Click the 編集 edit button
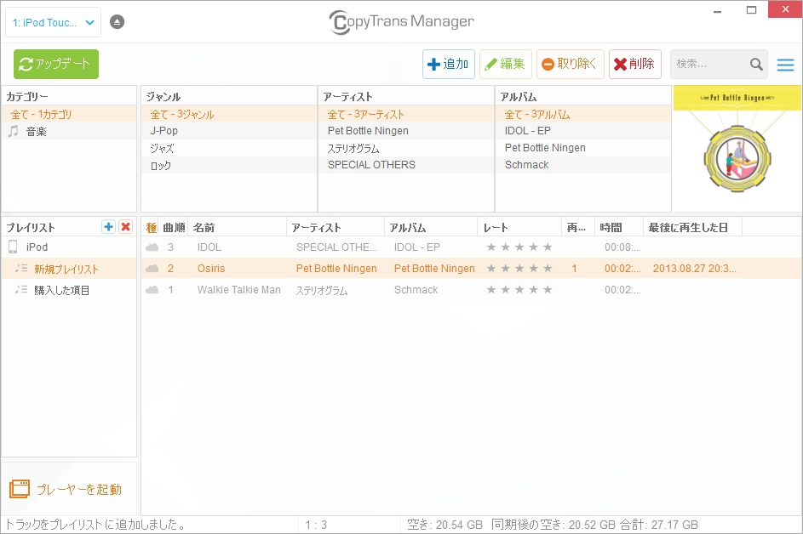 [506, 64]
